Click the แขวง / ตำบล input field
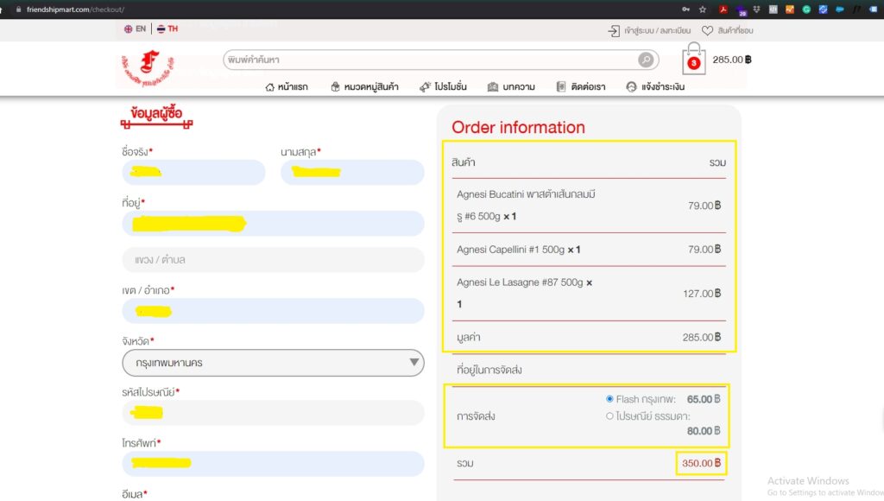 point(273,260)
